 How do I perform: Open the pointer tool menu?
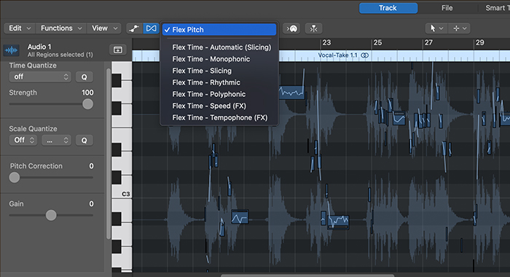click(x=436, y=28)
